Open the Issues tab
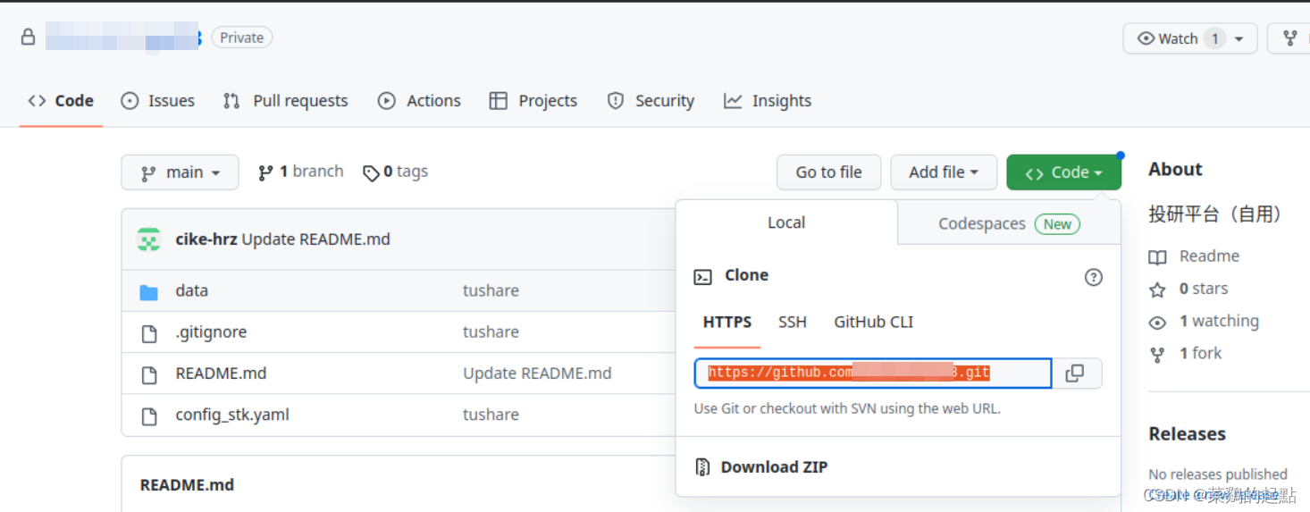This screenshot has width=1310, height=512. click(158, 101)
